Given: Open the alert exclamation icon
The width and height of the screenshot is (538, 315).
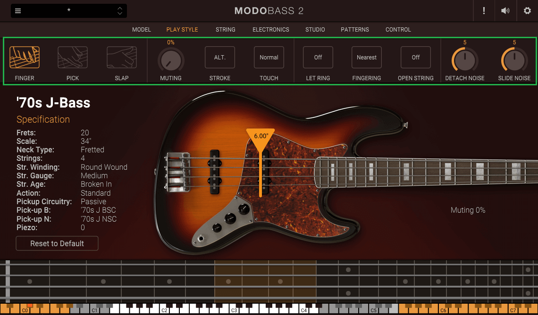Looking at the screenshot, I should (484, 11).
